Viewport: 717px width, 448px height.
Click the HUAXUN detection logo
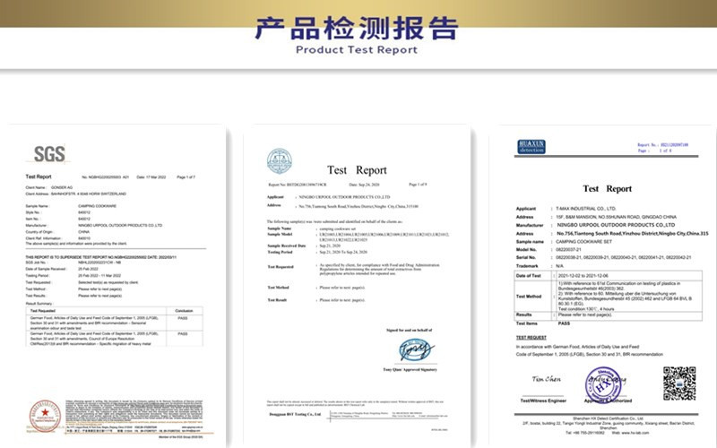tap(531, 147)
